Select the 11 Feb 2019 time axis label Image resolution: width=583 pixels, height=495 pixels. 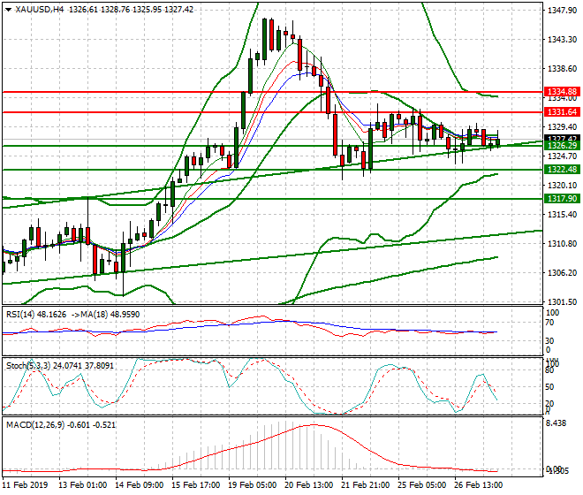(x=26, y=485)
